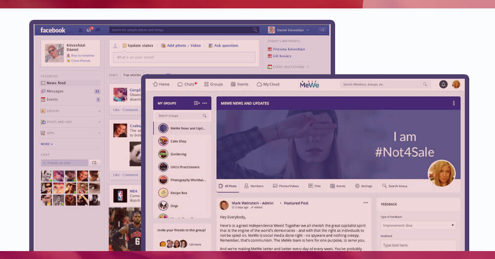Open group Settings tab

point(364,186)
